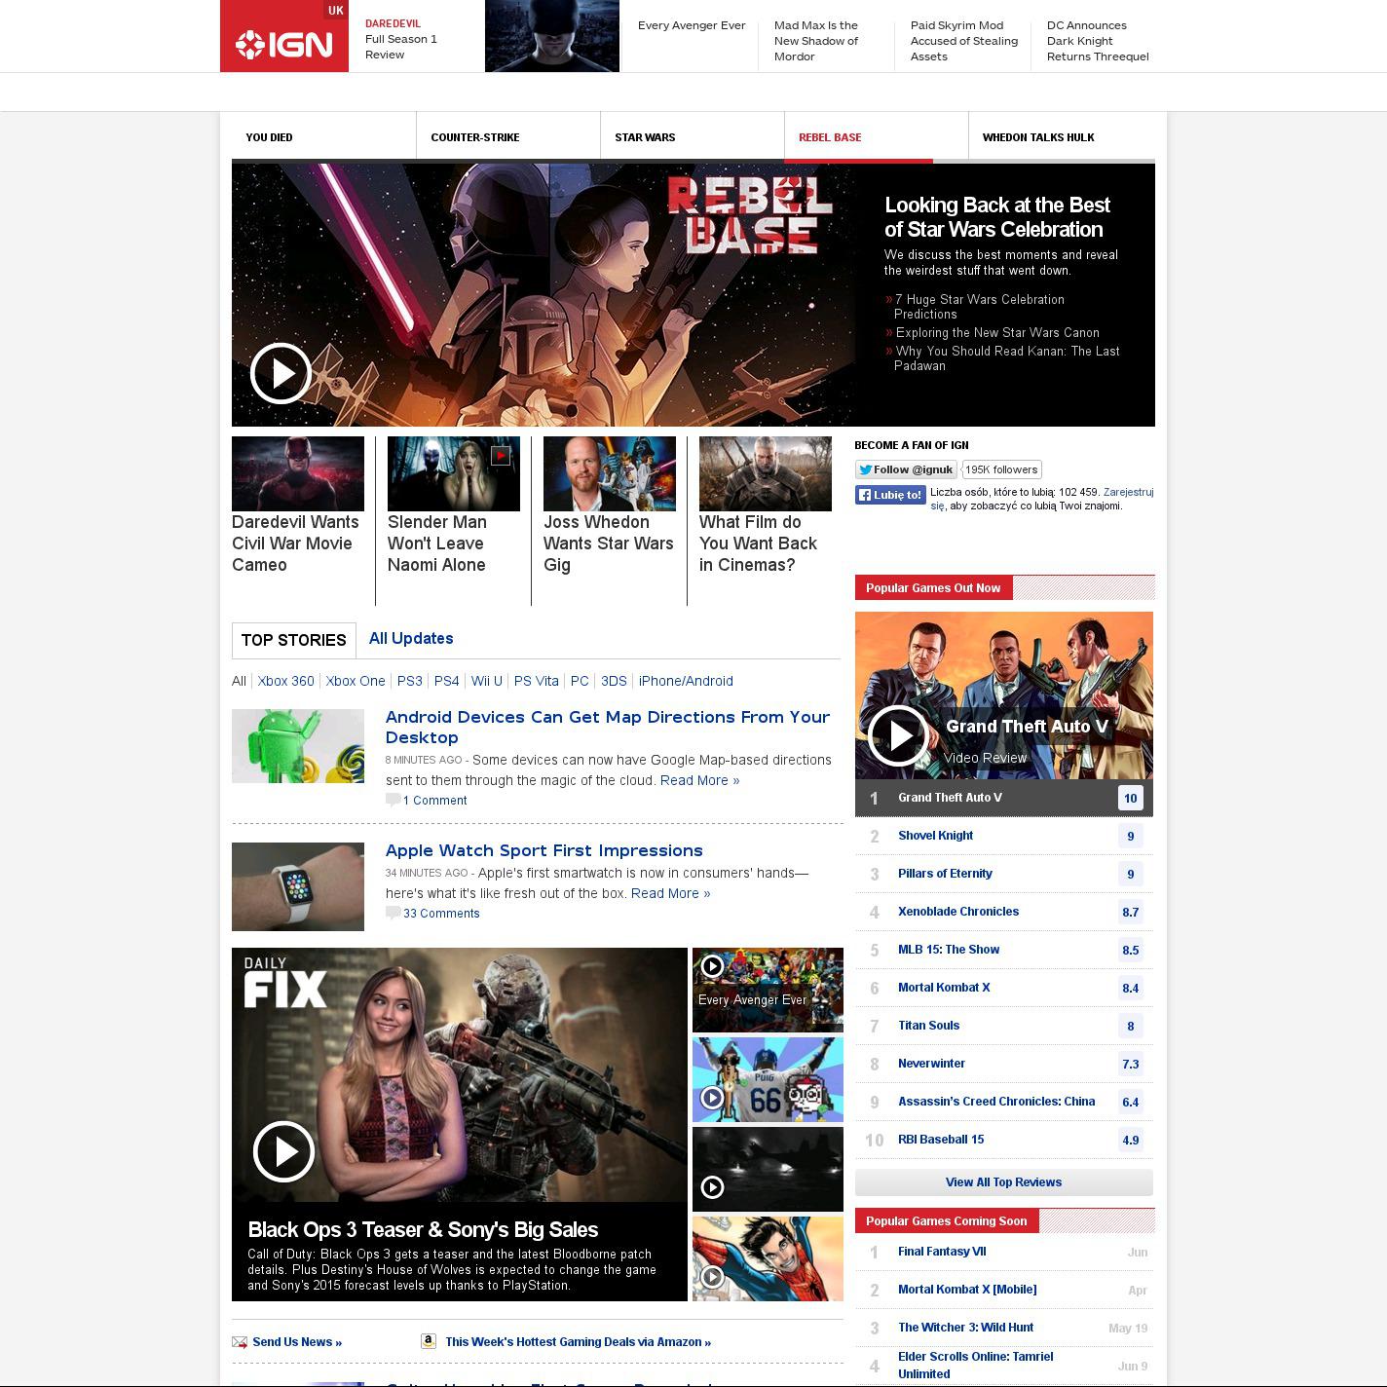Select the Whedon Talks Hulk carousel tab
The height and width of the screenshot is (1387, 1387).
(1038, 137)
